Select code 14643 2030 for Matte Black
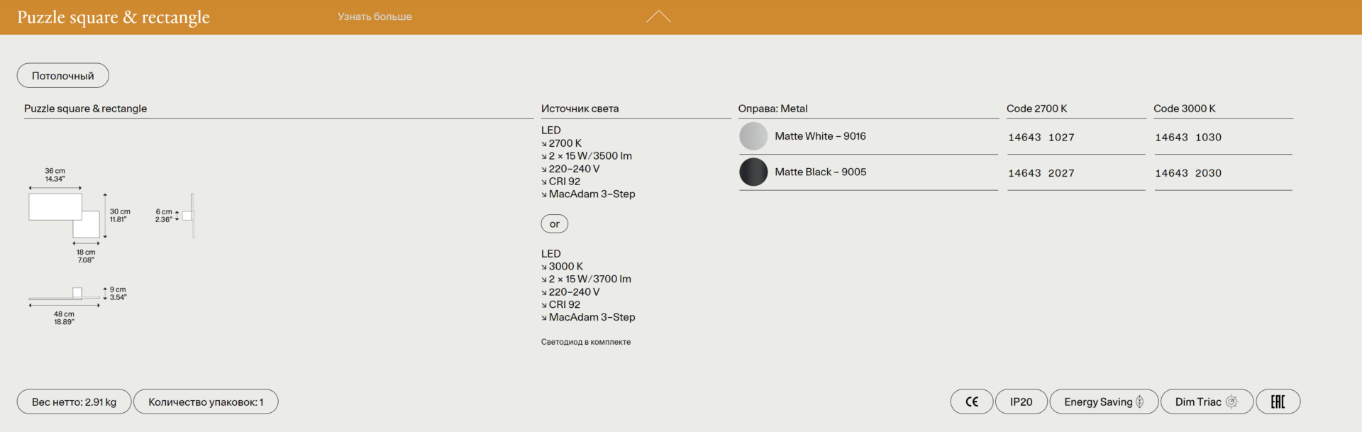 pos(1187,173)
